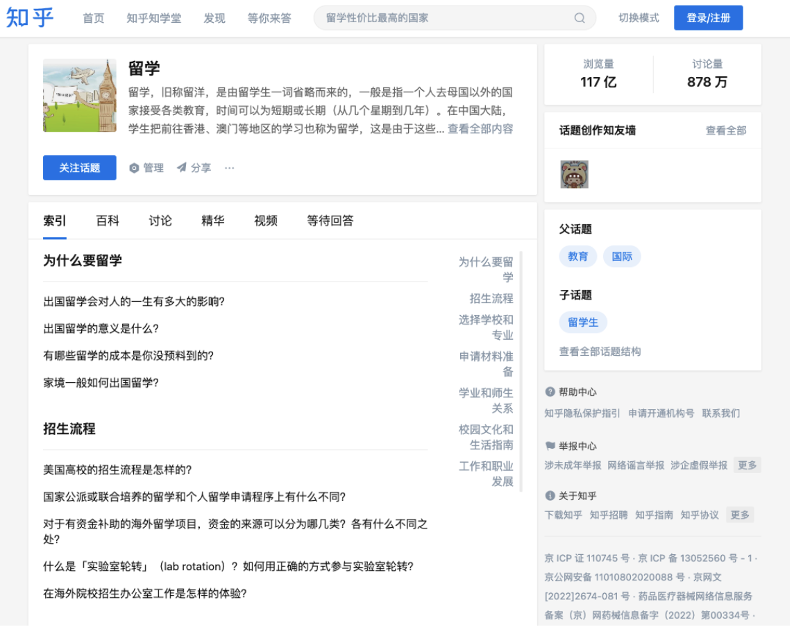Switch to the 精华 tab
794x627 pixels.
(214, 222)
